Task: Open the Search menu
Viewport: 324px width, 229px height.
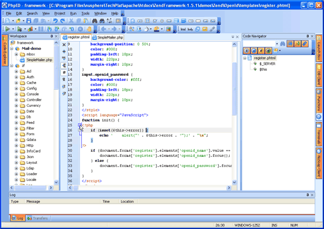Action: click(32, 13)
